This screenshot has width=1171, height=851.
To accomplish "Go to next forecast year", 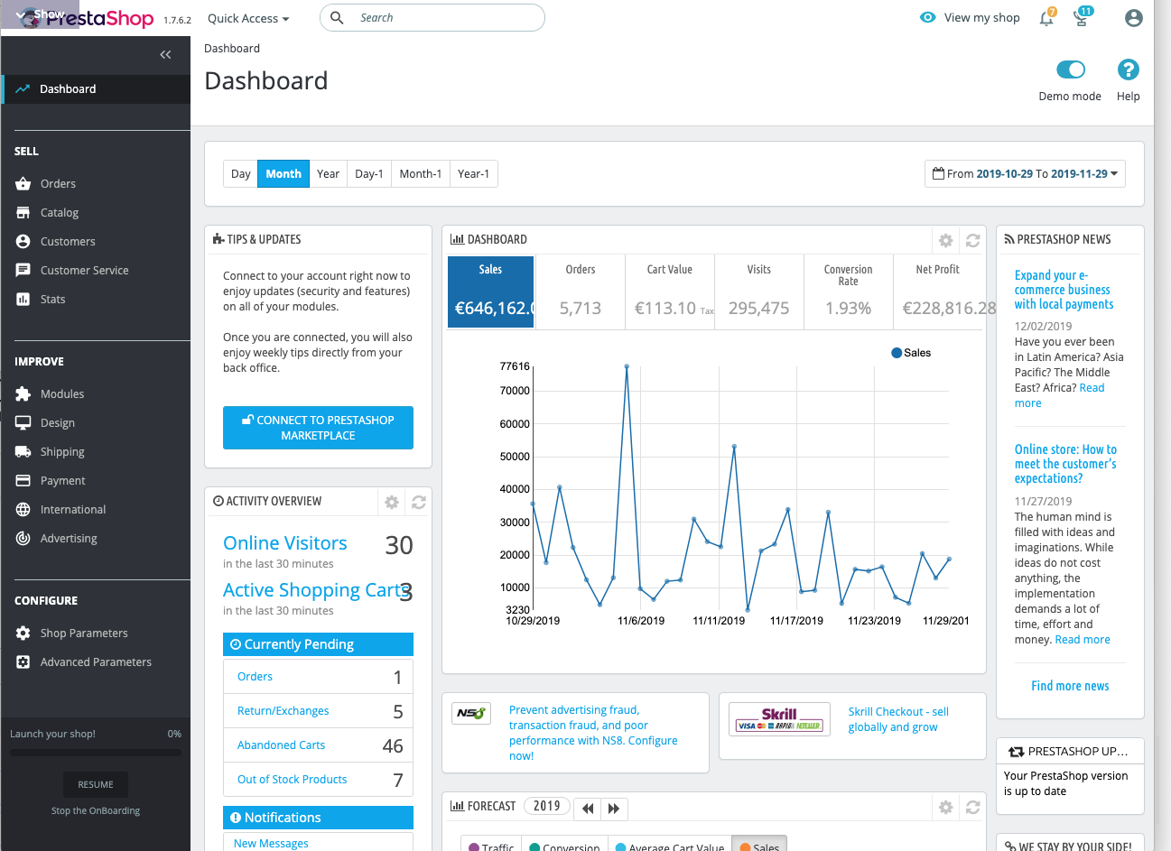I will [x=614, y=809].
